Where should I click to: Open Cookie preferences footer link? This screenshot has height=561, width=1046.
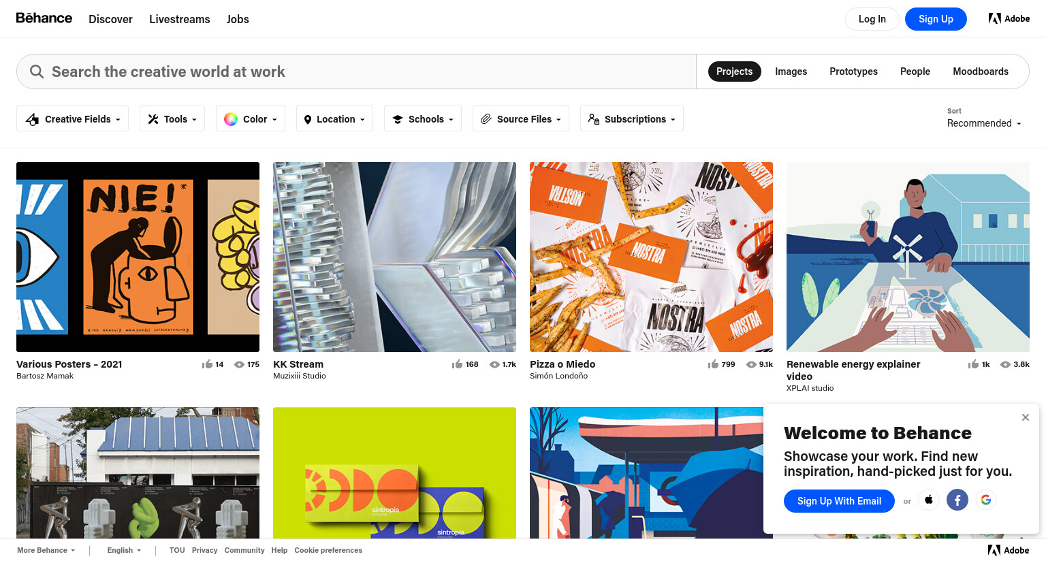[x=328, y=550]
